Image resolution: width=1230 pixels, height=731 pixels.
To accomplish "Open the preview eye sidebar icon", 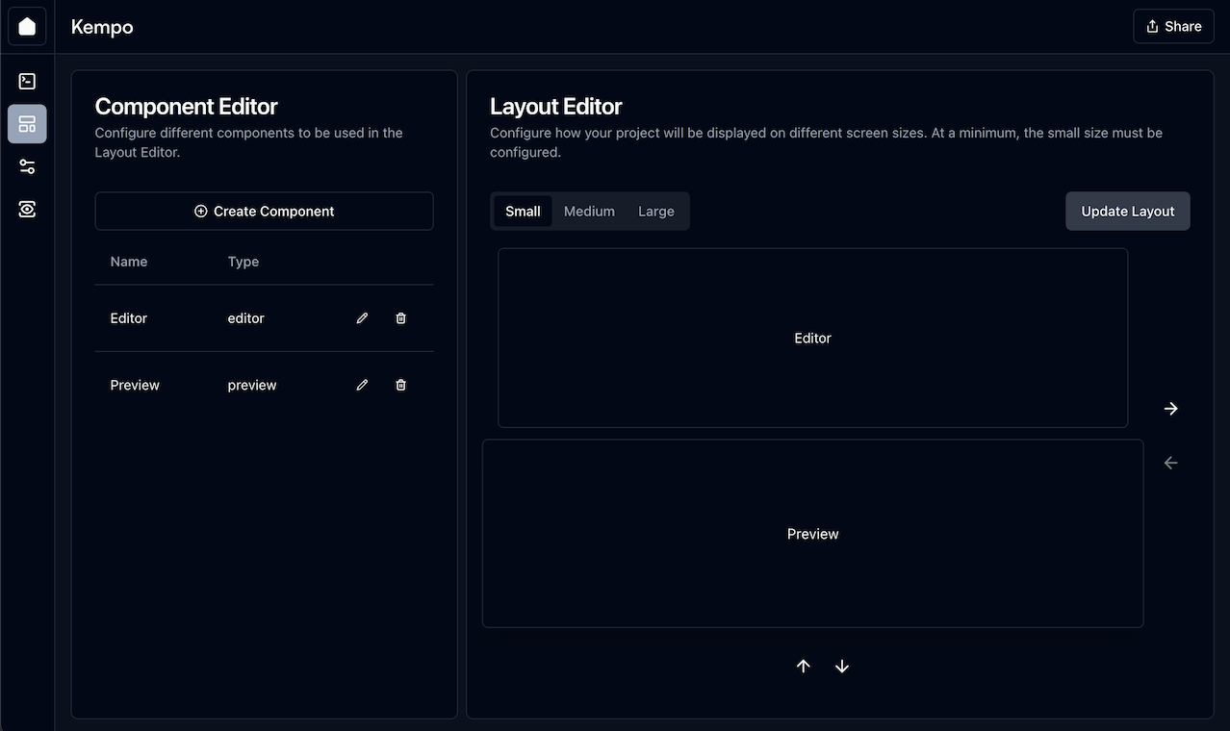I will tap(27, 209).
